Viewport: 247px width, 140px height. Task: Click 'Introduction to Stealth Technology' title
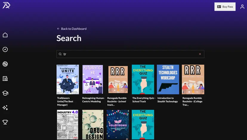tap(168, 100)
